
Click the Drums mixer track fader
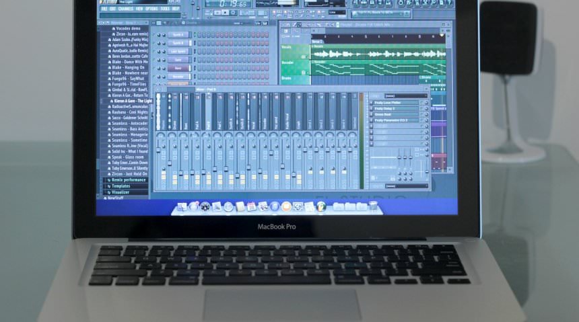coord(170,163)
